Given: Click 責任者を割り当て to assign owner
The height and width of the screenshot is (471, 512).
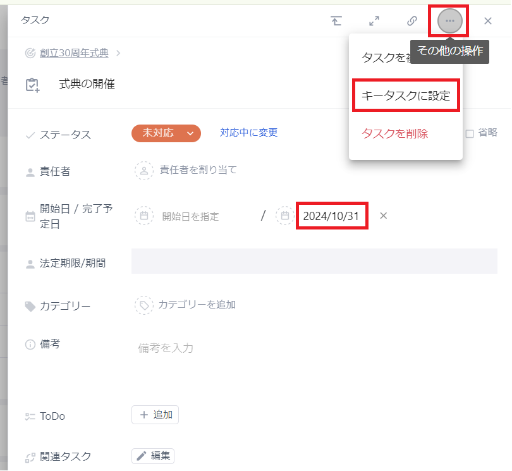Looking at the screenshot, I should click(x=198, y=170).
